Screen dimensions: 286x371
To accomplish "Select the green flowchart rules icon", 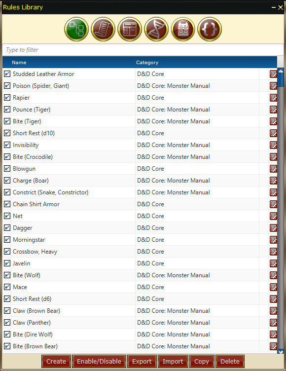I will tap(76, 29).
